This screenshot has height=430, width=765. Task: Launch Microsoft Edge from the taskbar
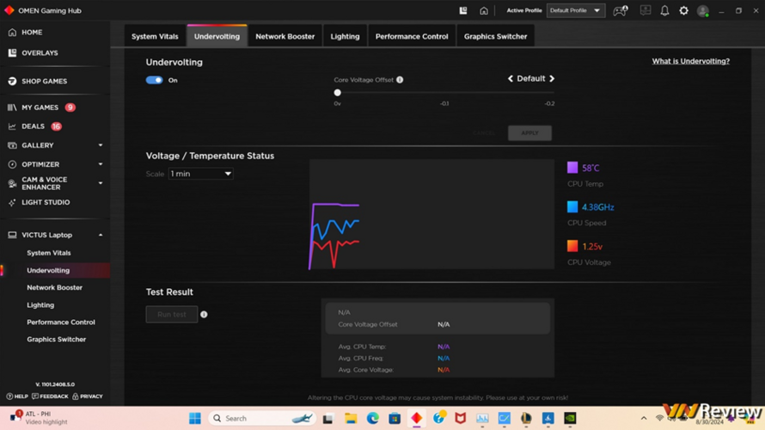(x=373, y=418)
